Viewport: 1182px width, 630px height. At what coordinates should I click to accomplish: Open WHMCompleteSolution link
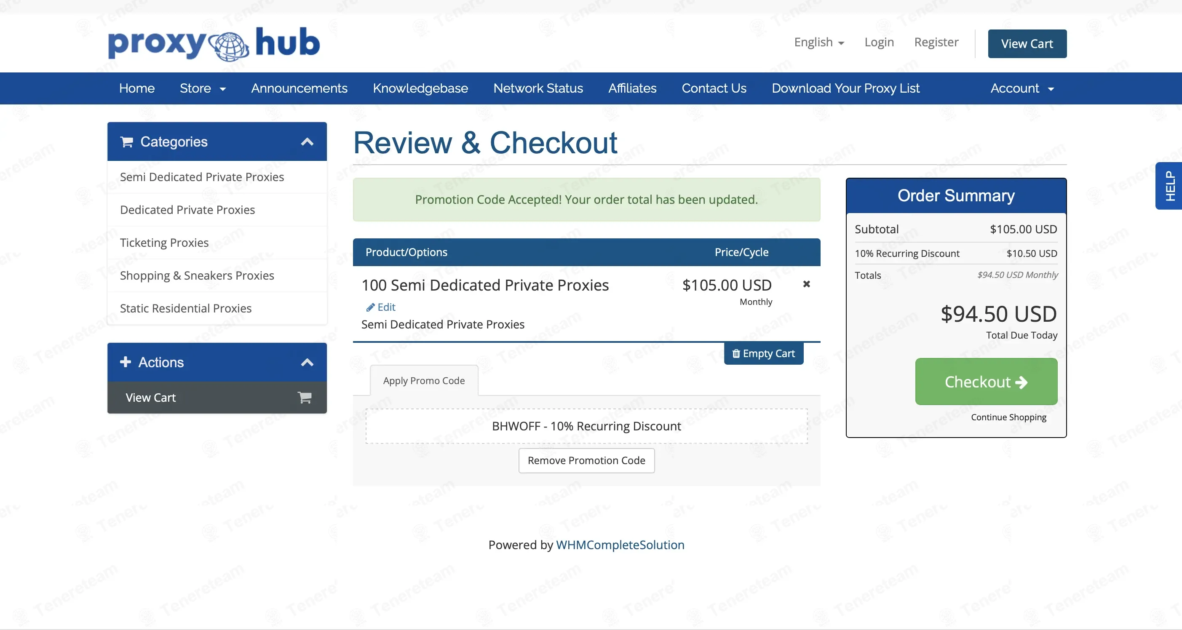[x=620, y=545]
